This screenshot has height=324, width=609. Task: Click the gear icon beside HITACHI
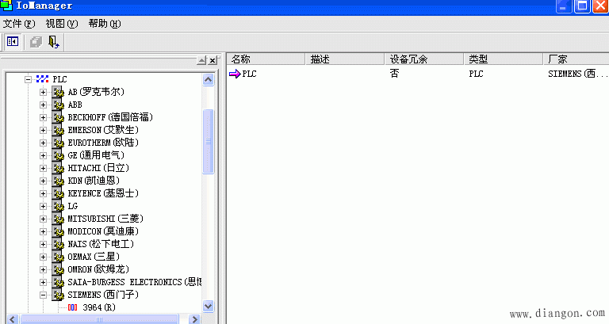coord(58,168)
